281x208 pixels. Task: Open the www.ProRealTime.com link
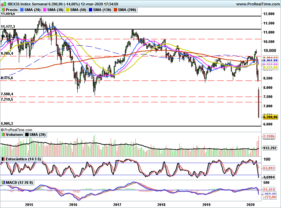[x=257, y=4]
